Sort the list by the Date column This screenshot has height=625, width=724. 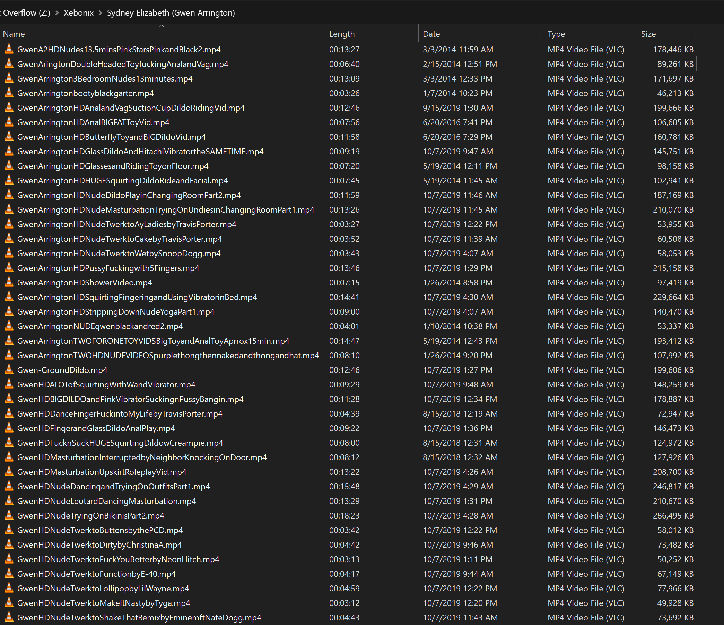coord(431,34)
